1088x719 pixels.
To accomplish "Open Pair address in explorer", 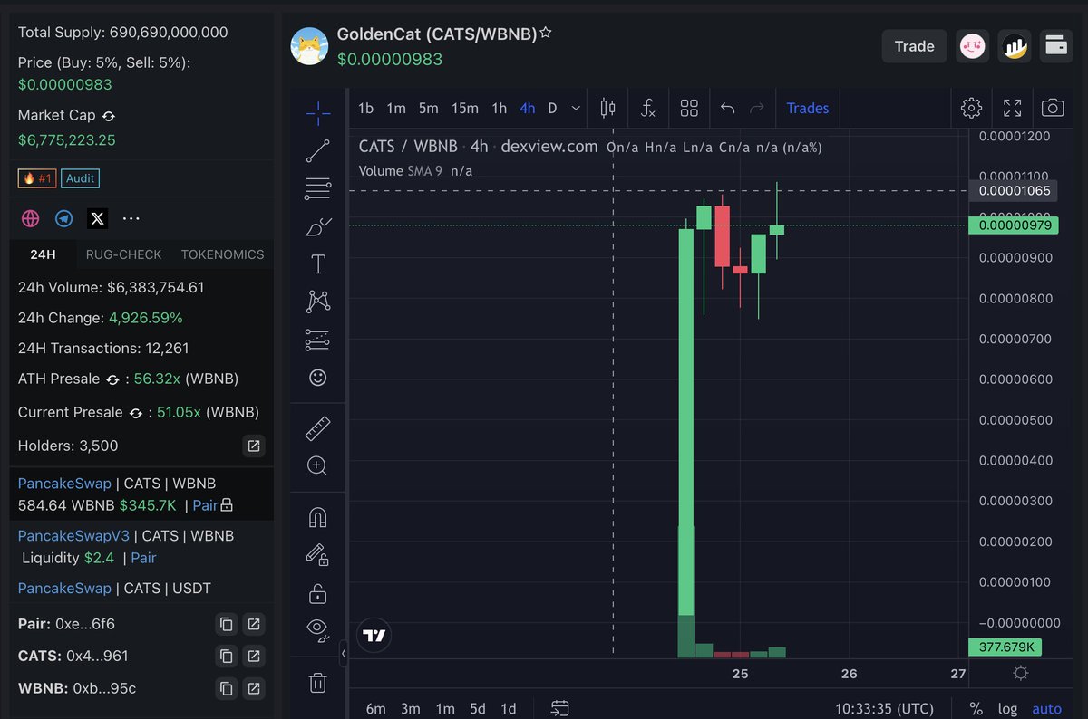I will pyautogui.click(x=254, y=624).
